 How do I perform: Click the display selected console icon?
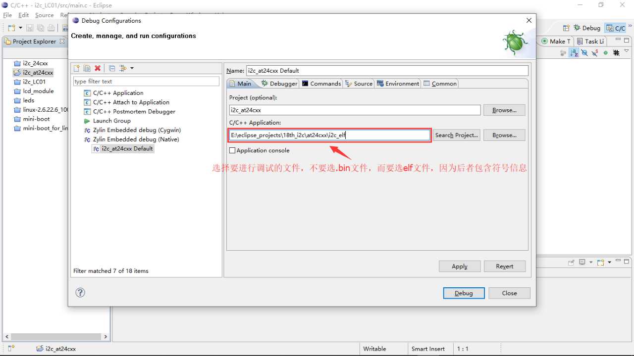[x=582, y=262]
